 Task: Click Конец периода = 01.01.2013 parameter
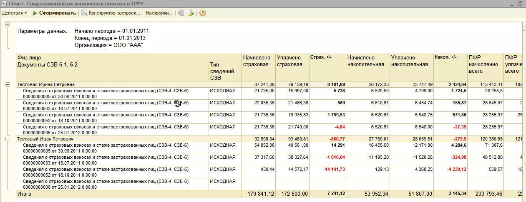[110, 38]
